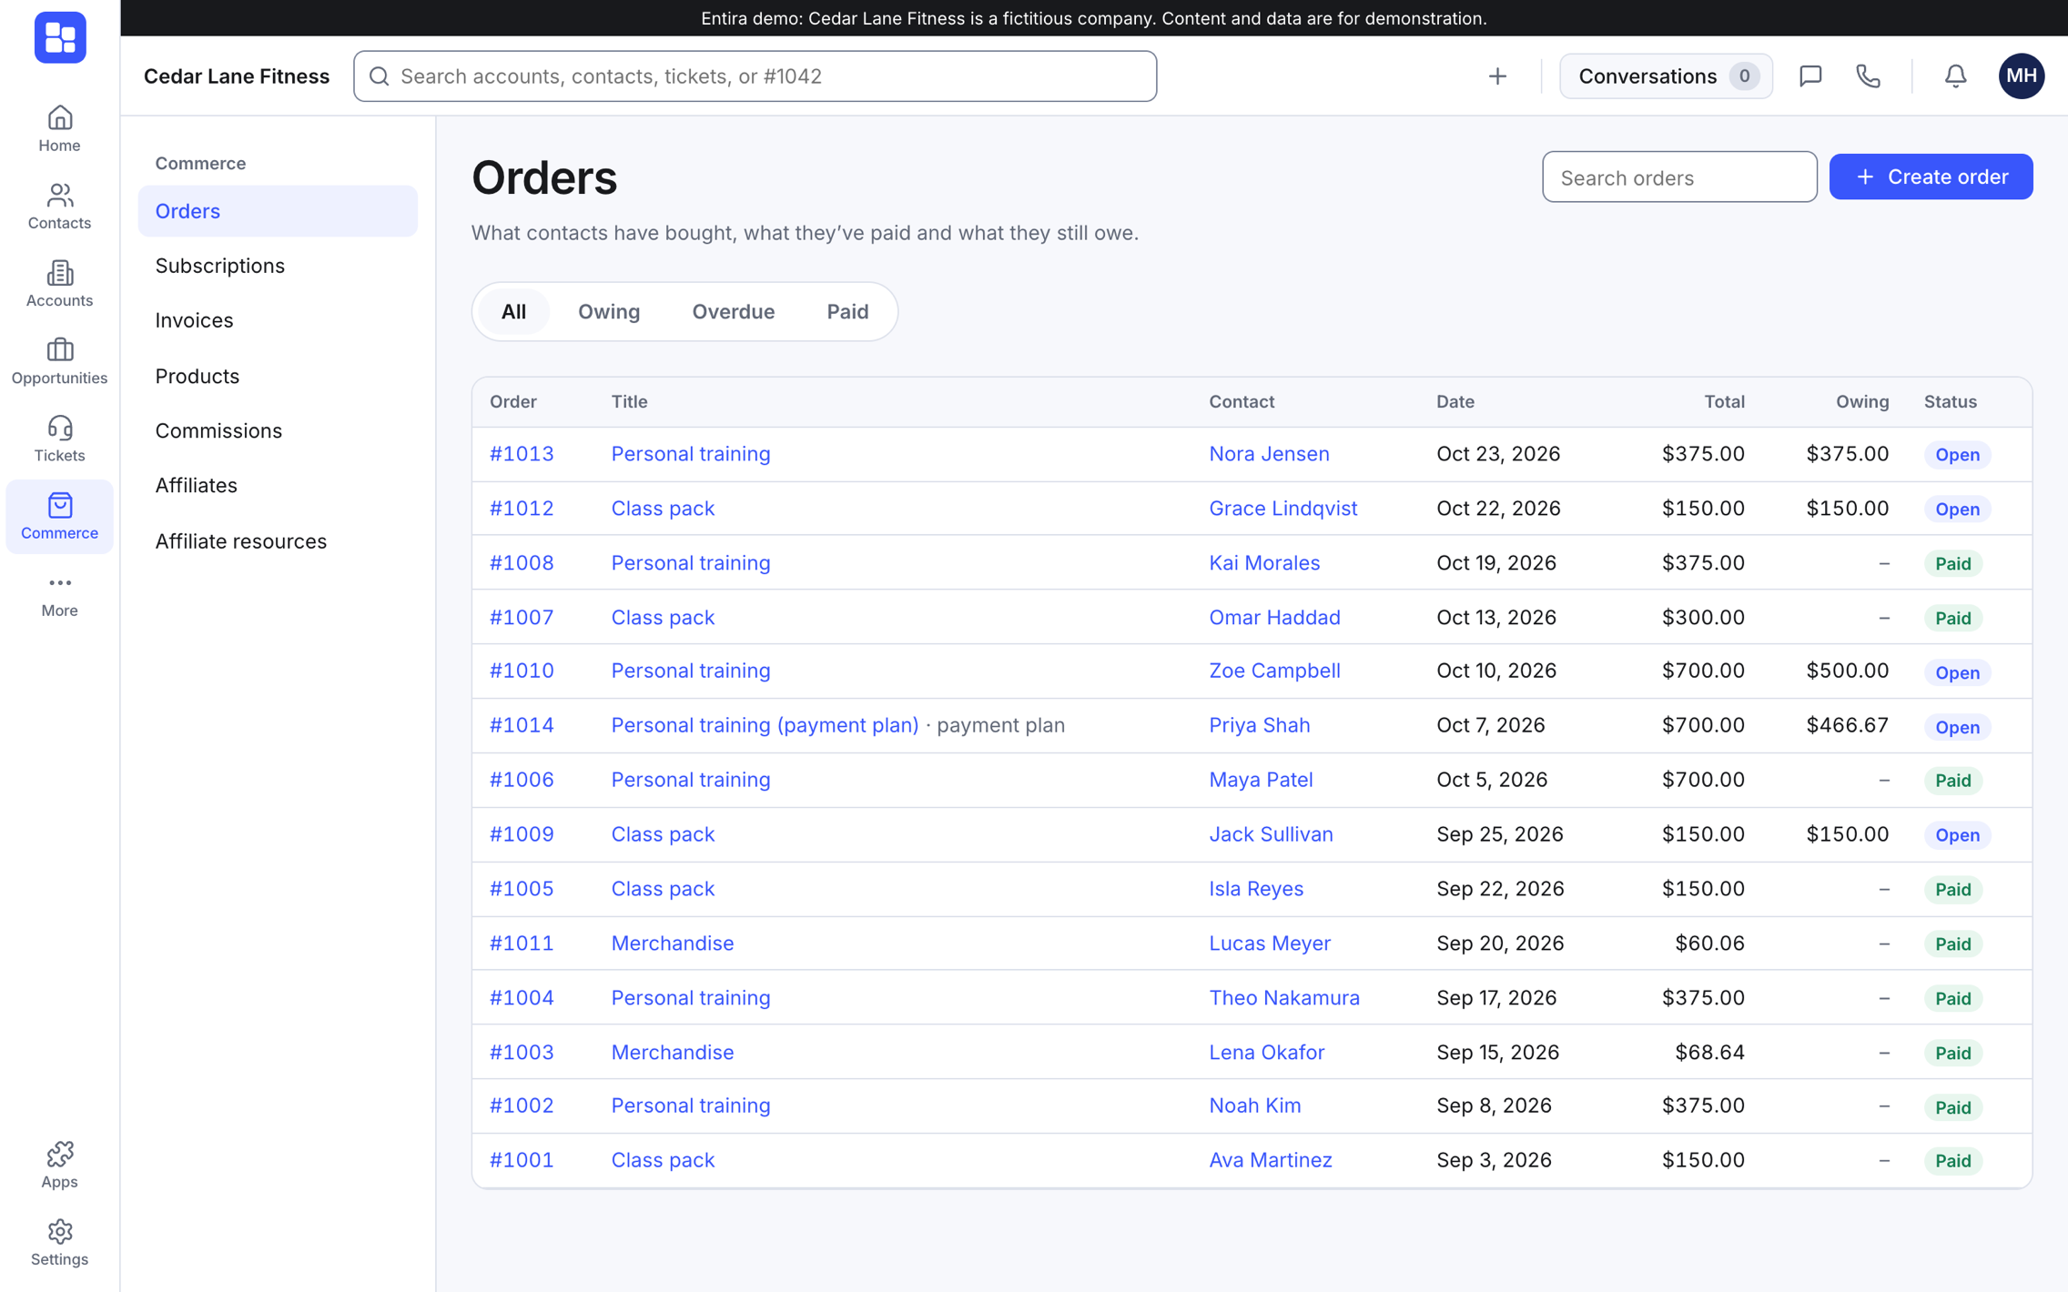Image resolution: width=2068 pixels, height=1292 pixels.
Task: Click the $466.67 owing amount
Action: tap(1847, 725)
